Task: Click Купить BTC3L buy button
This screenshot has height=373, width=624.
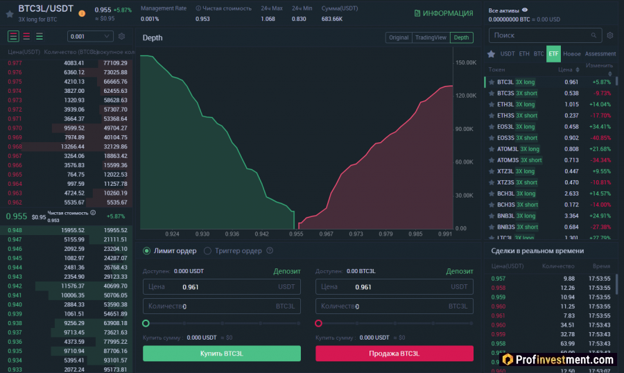Action: (x=222, y=354)
